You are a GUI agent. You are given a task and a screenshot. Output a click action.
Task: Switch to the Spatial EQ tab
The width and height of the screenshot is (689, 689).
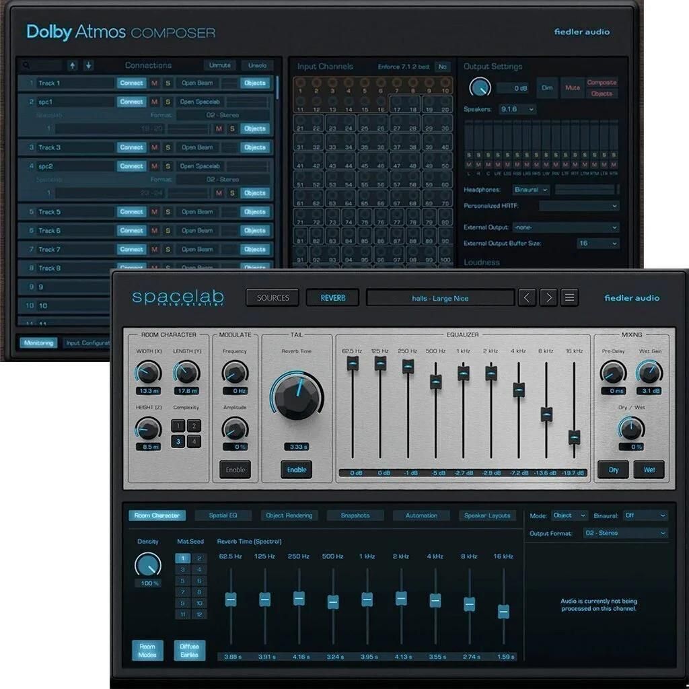tap(223, 515)
